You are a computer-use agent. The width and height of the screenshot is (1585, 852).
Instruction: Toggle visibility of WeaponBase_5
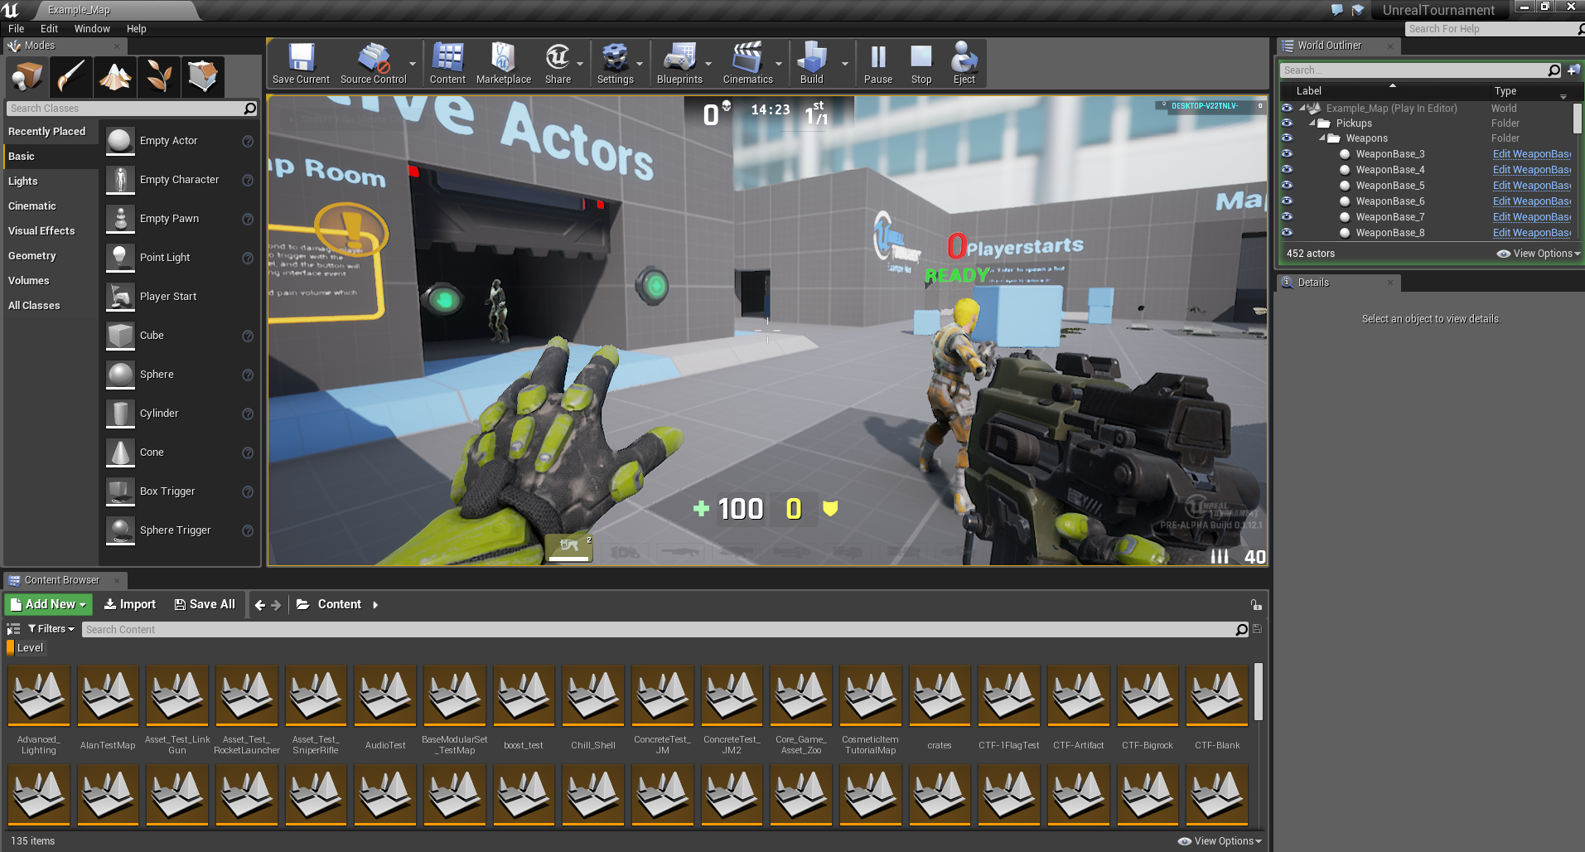[x=1287, y=186]
